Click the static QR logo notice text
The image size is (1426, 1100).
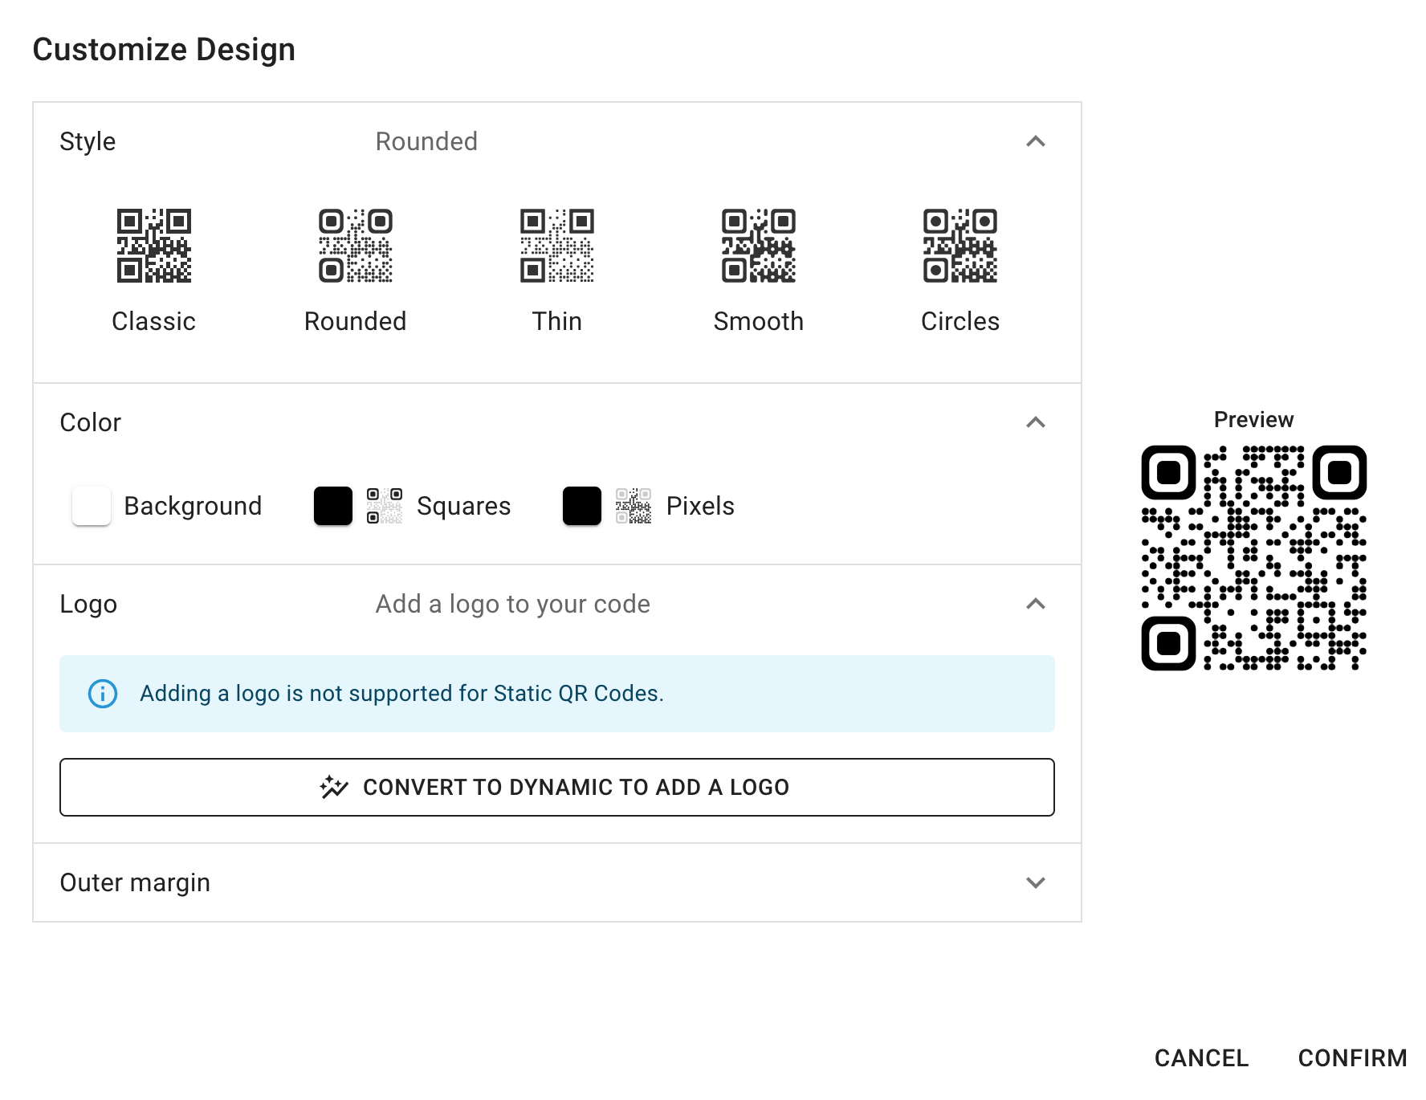pos(401,694)
